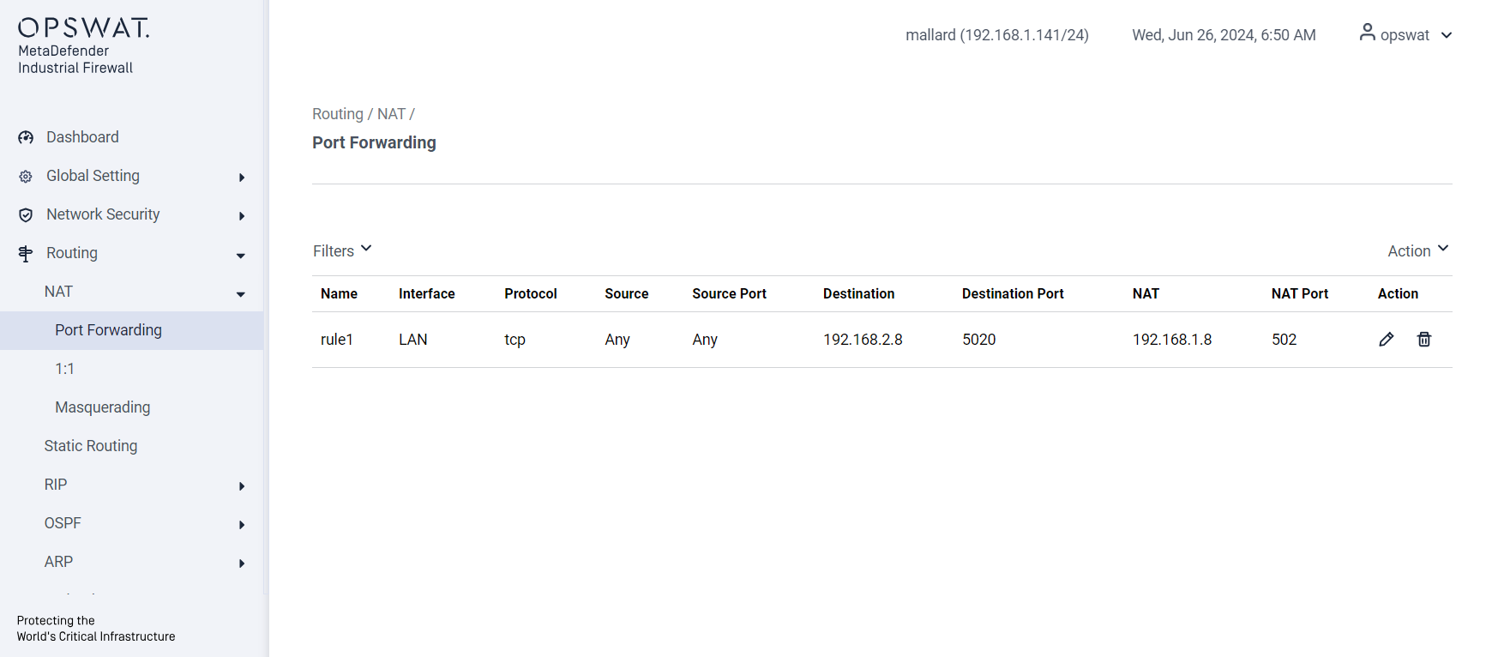
Task: Click the Name column header
Action: [339, 293]
